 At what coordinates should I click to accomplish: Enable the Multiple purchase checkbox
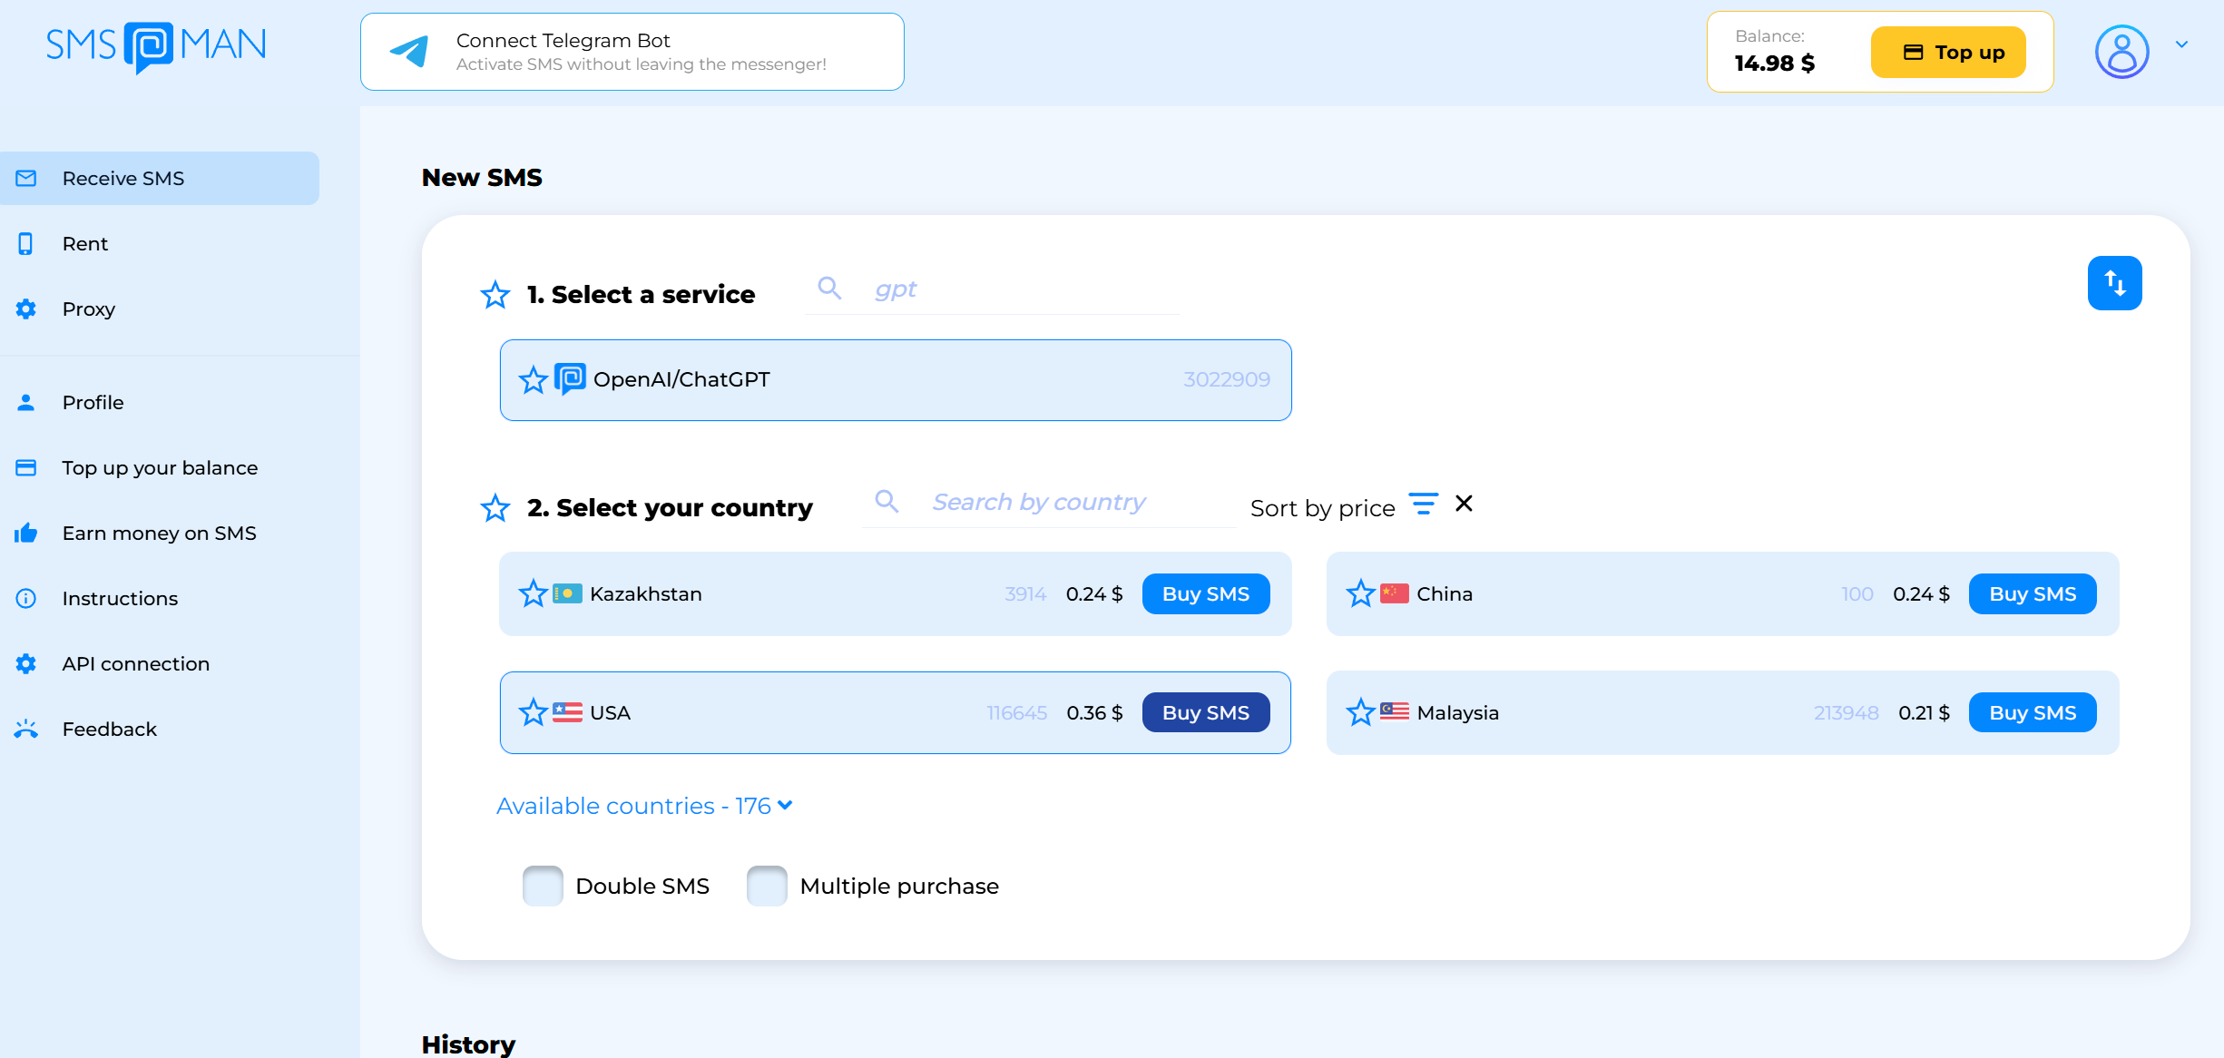(767, 886)
